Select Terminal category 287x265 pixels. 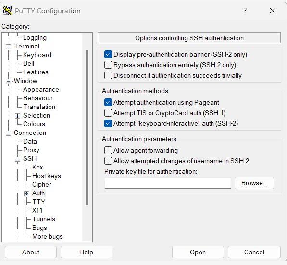27,47
